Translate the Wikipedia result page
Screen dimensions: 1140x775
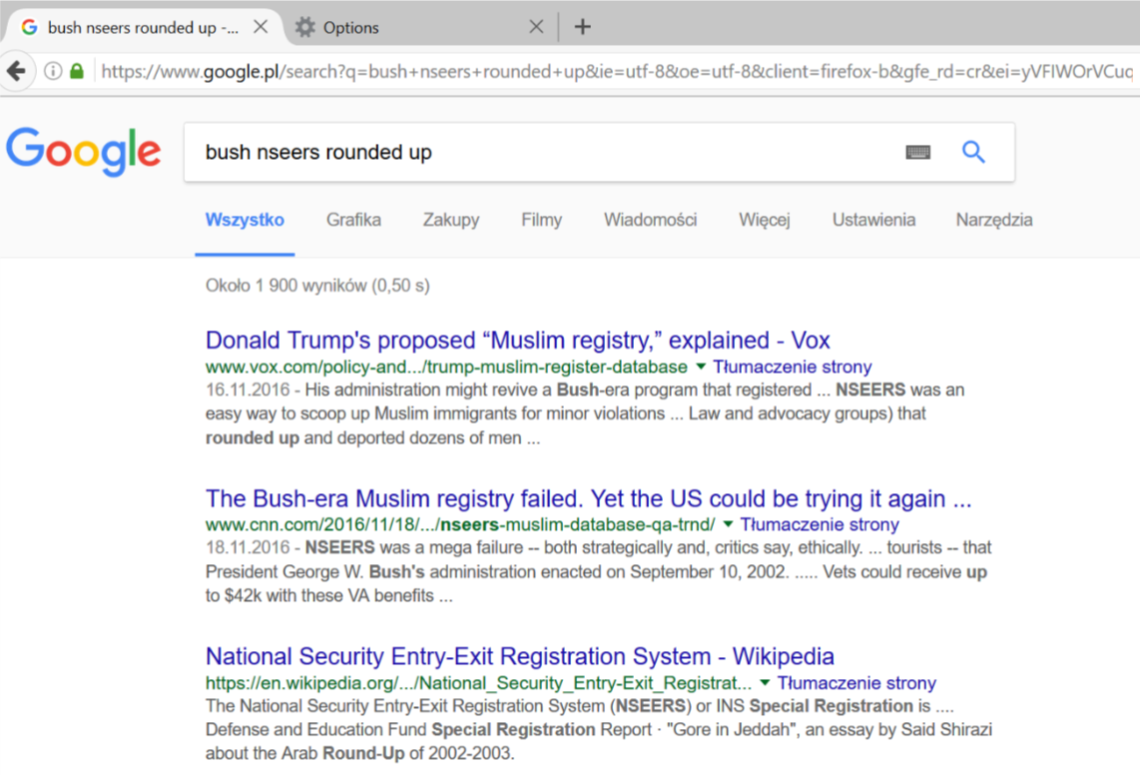coord(856,682)
